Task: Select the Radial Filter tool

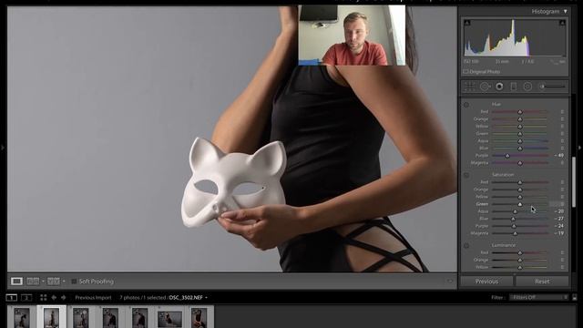Action: (x=527, y=87)
